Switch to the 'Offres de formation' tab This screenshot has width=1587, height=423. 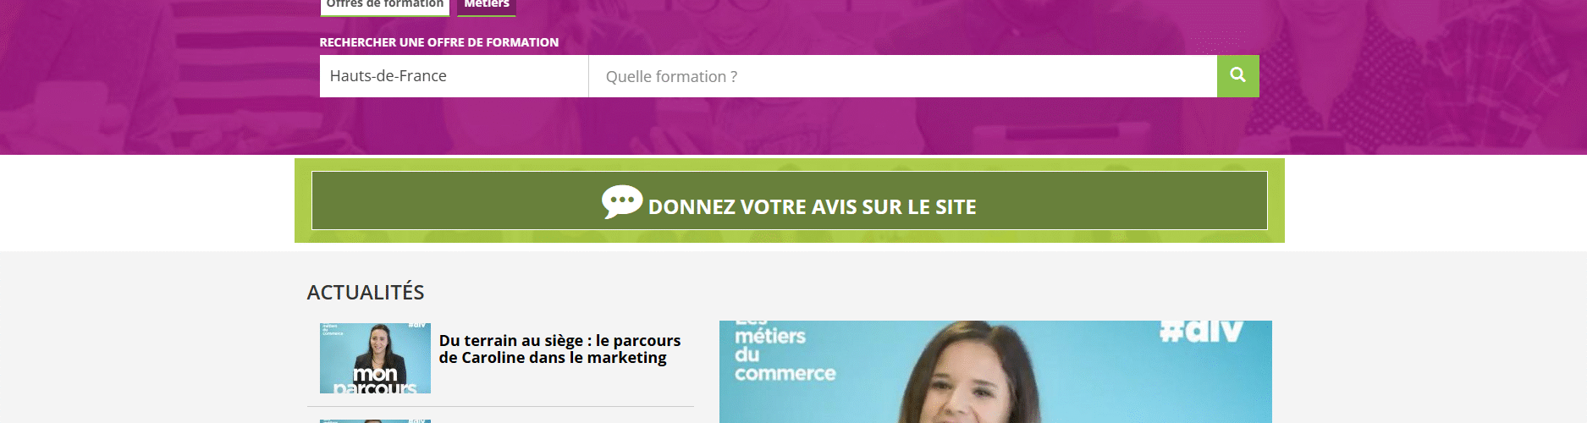385,5
